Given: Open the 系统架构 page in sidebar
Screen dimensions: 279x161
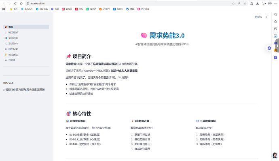Looking at the screenshot, I should point(26,44).
